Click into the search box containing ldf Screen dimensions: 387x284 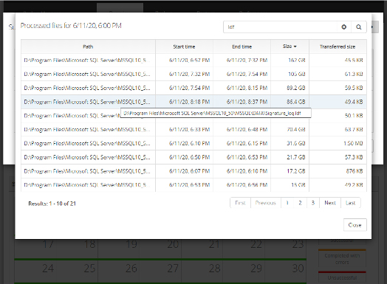[x=280, y=27]
